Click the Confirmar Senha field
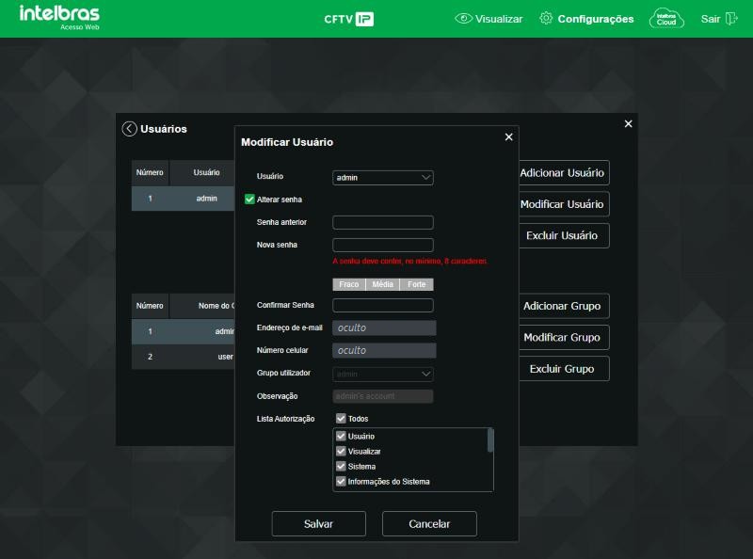 click(383, 306)
